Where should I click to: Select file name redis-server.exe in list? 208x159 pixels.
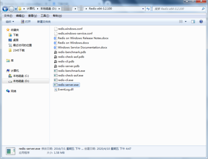[x=68, y=85]
